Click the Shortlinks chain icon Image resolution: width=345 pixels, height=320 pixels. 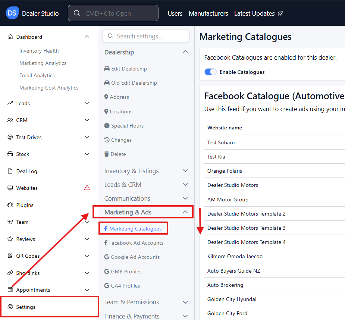(10, 273)
